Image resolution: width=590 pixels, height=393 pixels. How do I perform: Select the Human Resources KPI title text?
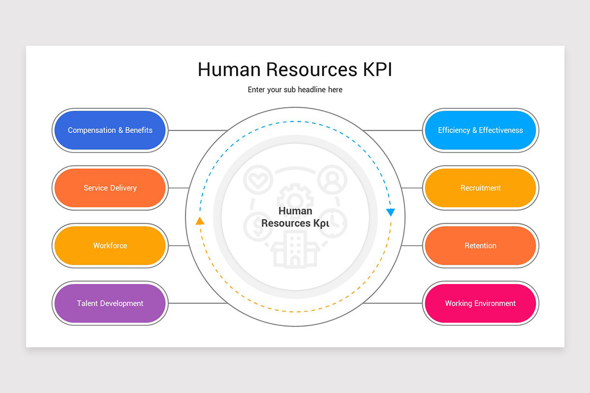click(x=295, y=69)
